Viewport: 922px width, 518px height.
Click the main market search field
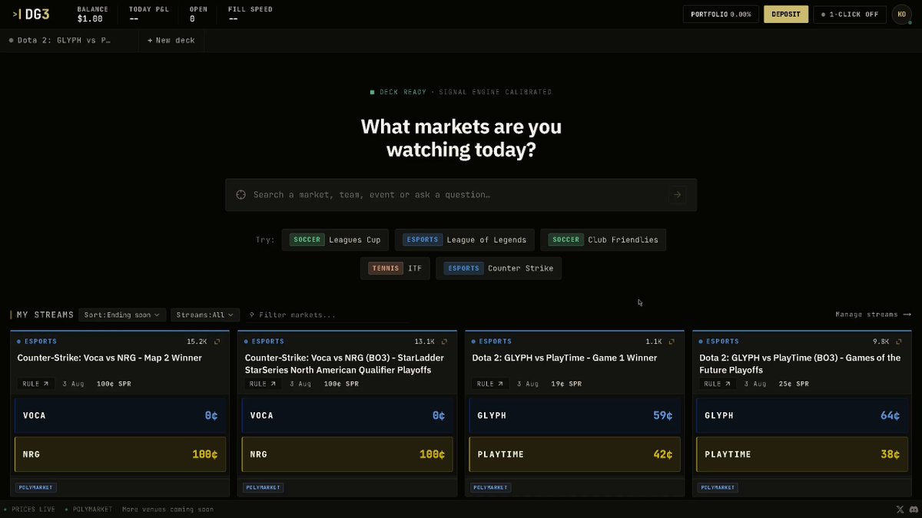pos(461,195)
